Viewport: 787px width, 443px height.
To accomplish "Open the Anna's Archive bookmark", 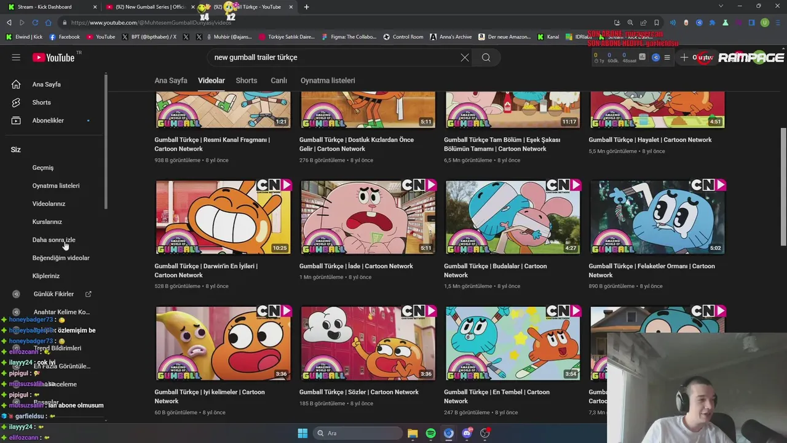I will point(451,37).
